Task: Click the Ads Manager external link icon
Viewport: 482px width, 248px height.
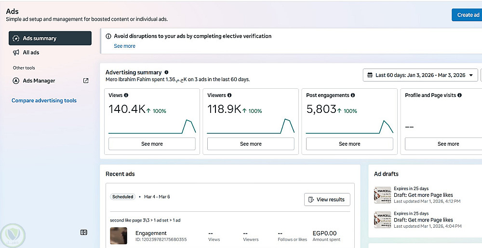Action: click(x=86, y=81)
